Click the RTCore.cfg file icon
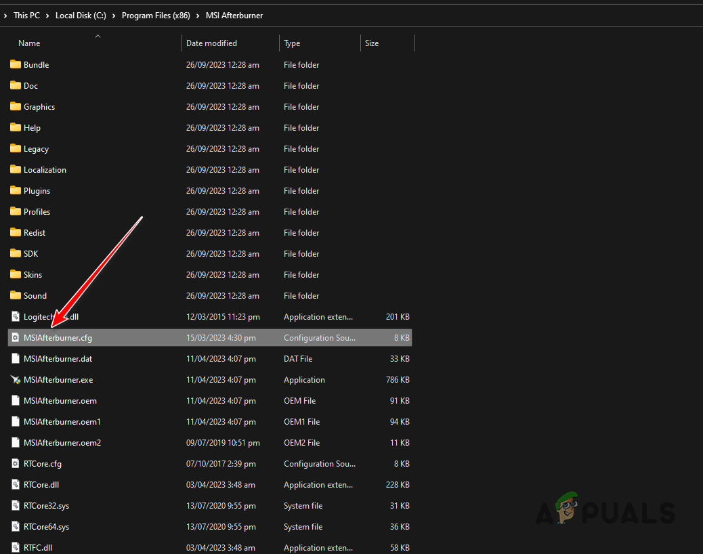This screenshot has width=703, height=554. coord(16,463)
